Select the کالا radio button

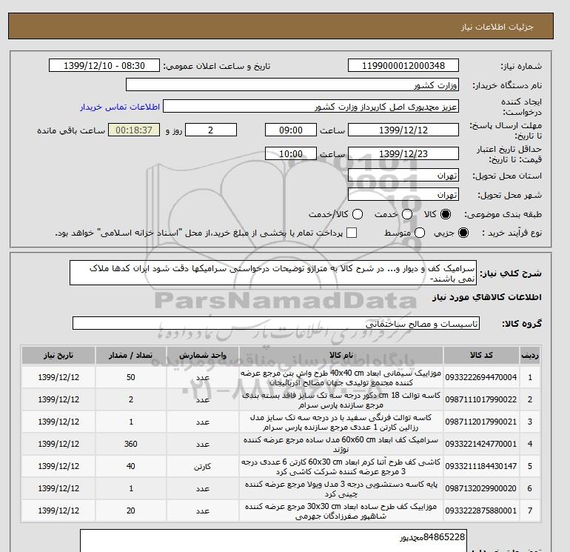tap(446, 214)
